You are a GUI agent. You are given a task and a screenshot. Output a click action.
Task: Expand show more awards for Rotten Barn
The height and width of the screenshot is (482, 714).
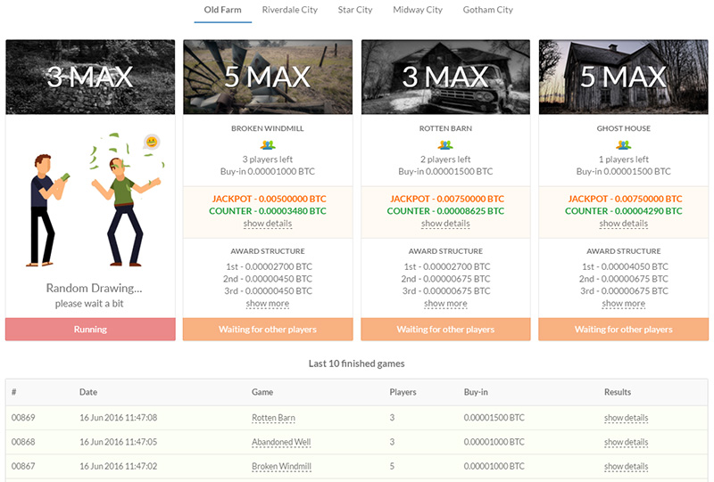(445, 303)
